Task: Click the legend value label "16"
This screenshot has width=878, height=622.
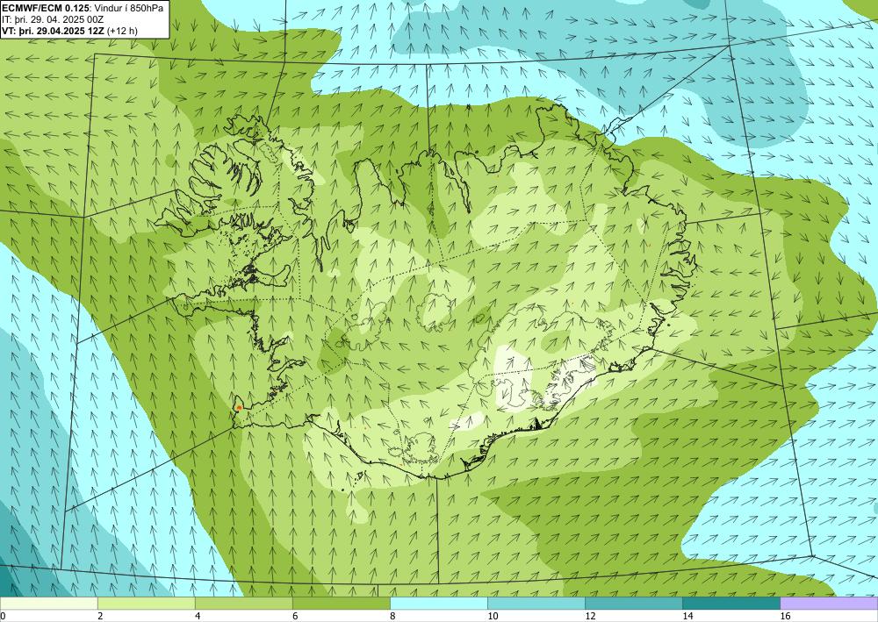Action: [x=784, y=616]
